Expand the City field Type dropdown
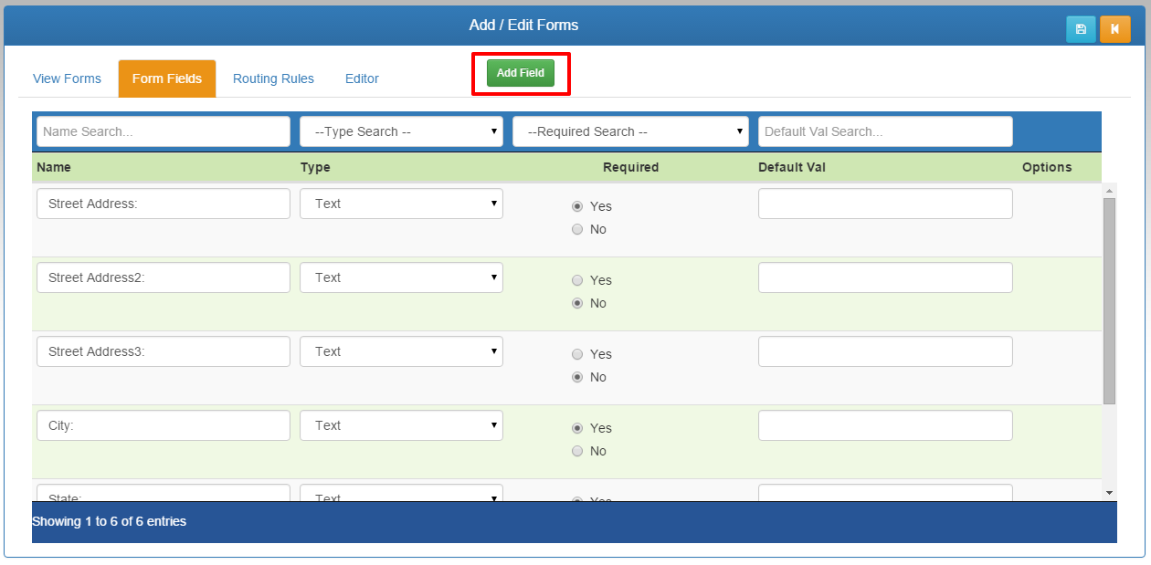 point(401,425)
